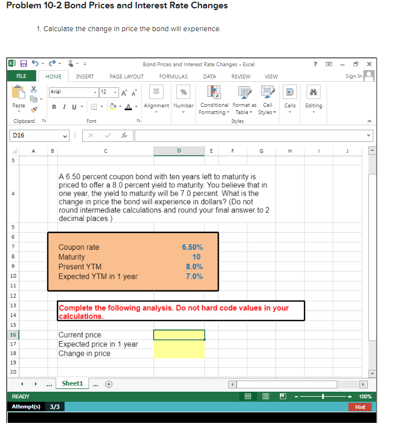Click the Name Box showing D16
394x429 pixels.
click(39, 136)
